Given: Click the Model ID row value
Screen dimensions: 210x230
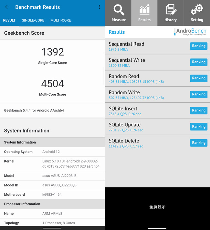Looking at the screenshot, I should coord(59,185).
